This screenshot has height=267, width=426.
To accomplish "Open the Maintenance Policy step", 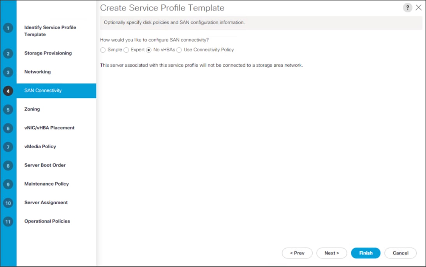I will pos(47,184).
